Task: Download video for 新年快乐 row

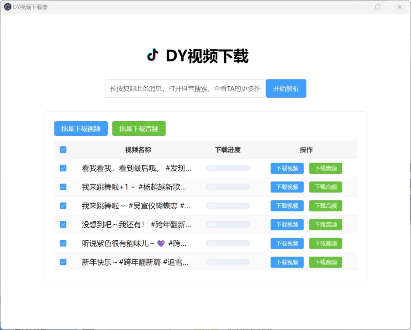Action: click(x=287, y=262)
